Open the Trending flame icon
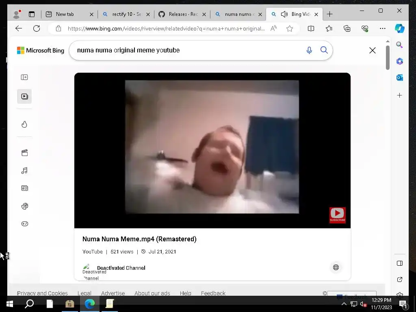Viewport: 416px width, 312px height. pyautogui.click(x=24, y=124)
